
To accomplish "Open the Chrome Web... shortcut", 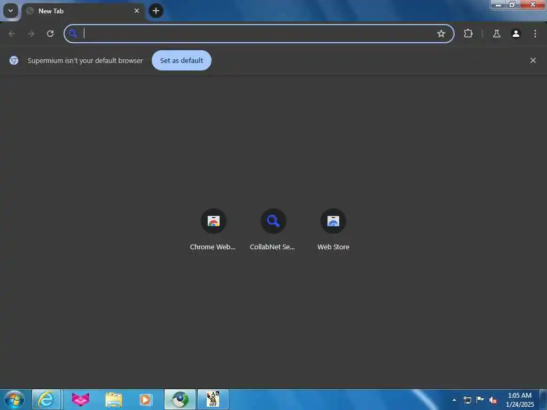I will (213, 230).
